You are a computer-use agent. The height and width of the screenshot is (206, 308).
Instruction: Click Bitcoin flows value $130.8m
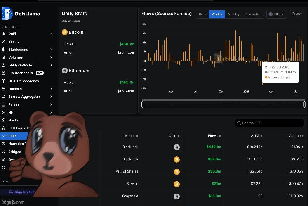127,44
